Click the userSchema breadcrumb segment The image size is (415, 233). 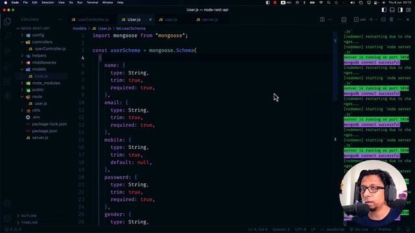click(x=131, y=28)
